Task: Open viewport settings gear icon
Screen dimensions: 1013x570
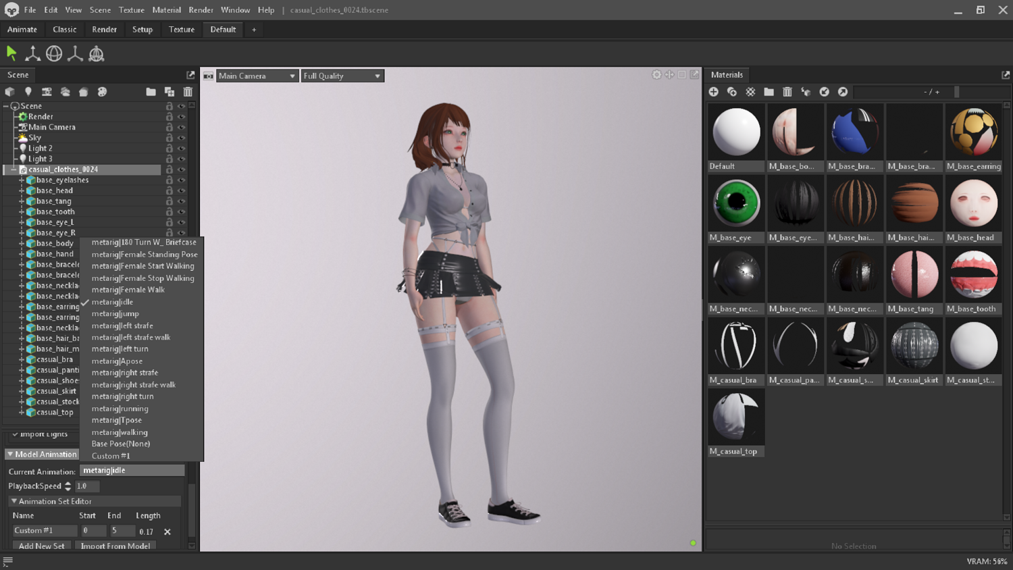Action: tap(656, 75)
